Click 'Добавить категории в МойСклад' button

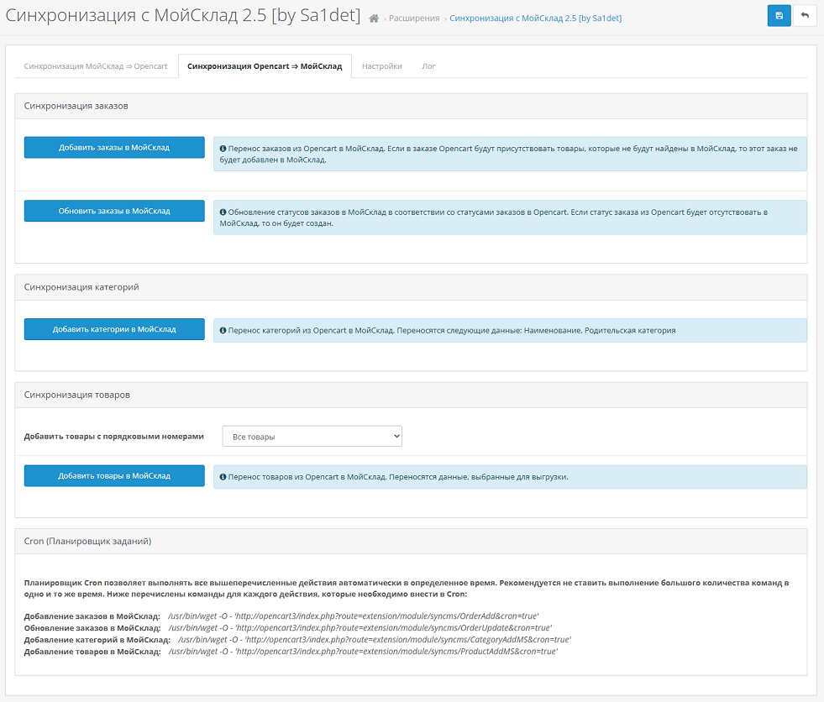pos(114,329)
